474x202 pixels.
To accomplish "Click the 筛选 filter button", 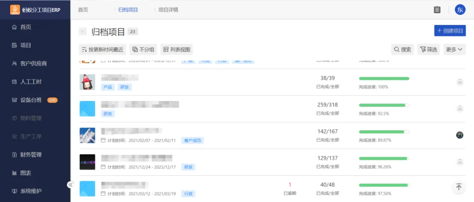I will point(429,49).
